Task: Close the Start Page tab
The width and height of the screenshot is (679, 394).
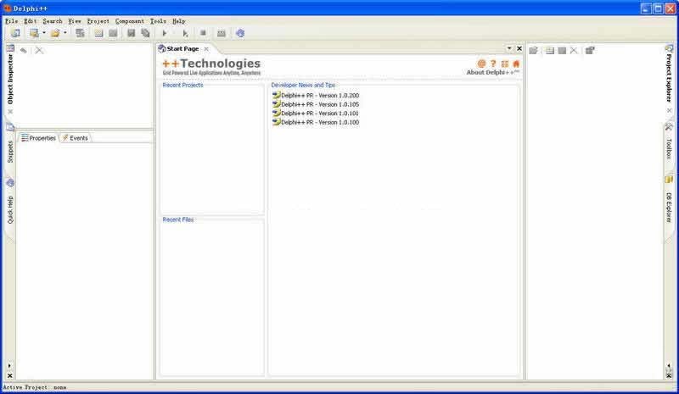Action: click(x=205, y=49)
